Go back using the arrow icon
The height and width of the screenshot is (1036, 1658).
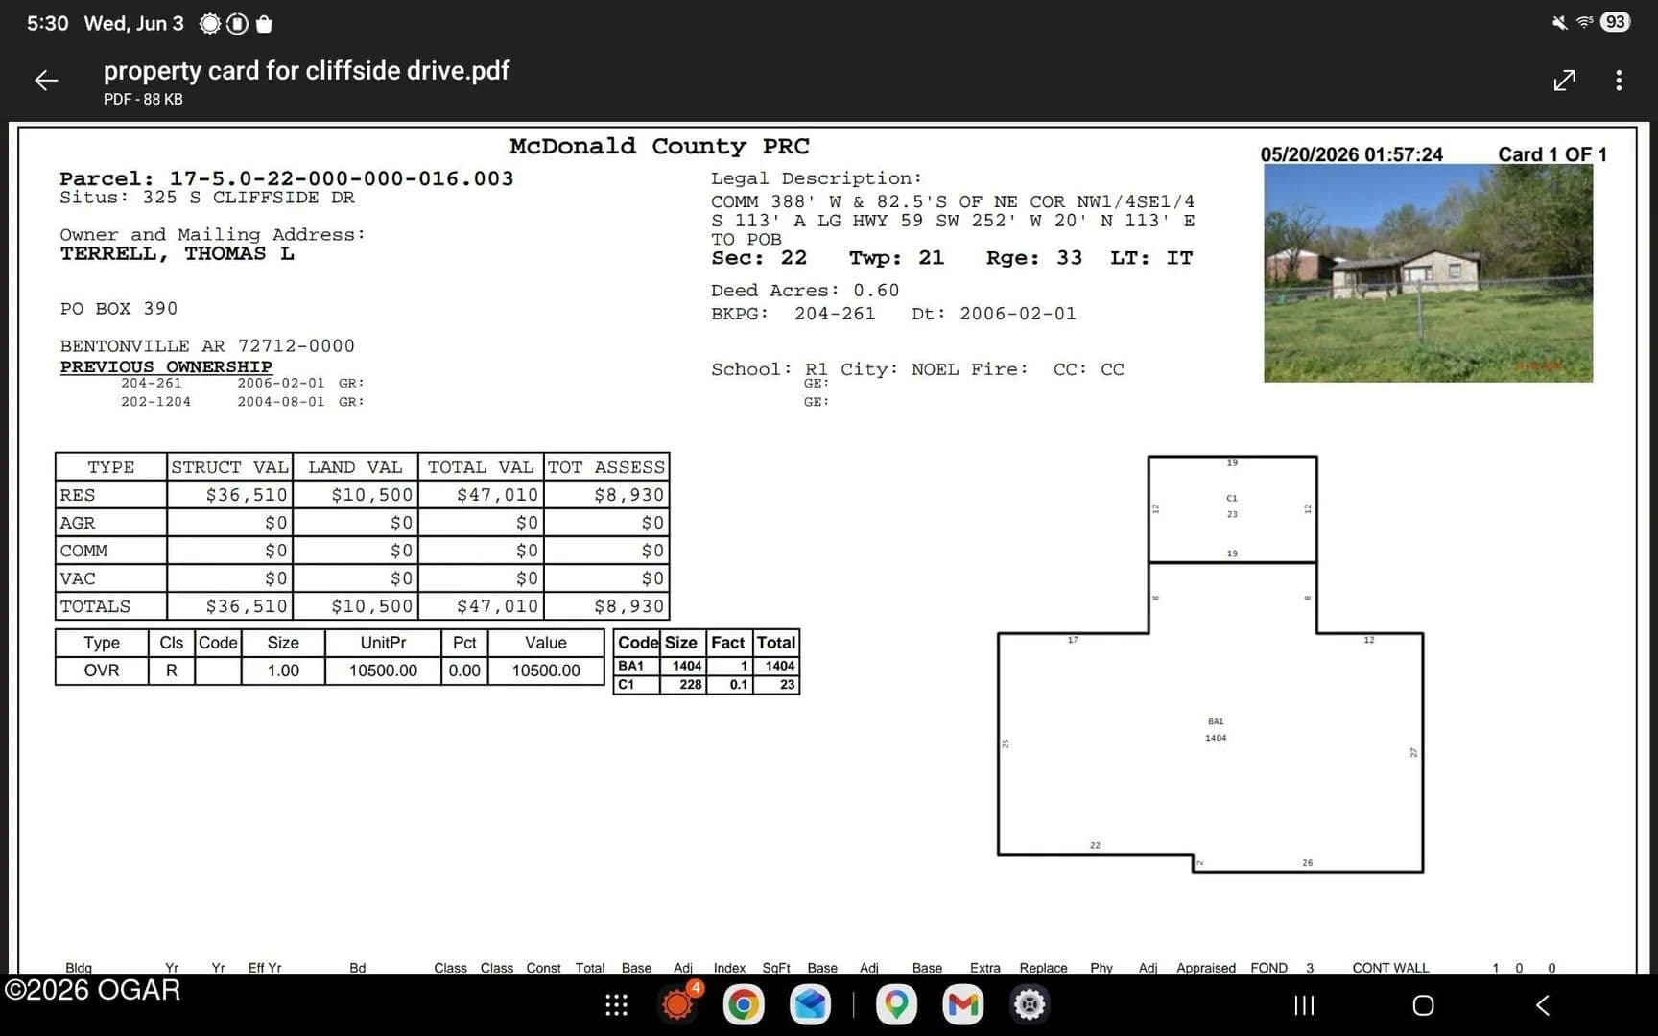pos(46,81)
